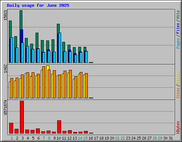The image size is (182, 142).
Task: Click day 1 on the x-axis
Action: pos(12,138)
